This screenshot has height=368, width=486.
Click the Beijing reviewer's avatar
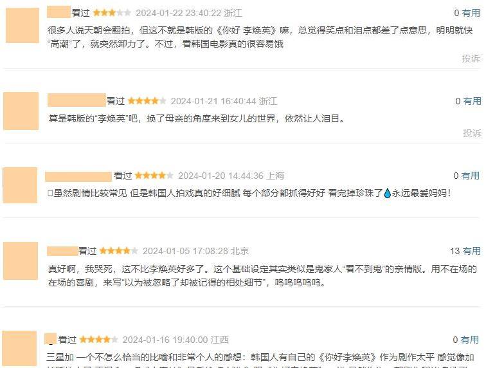click(x=21, y=261)
